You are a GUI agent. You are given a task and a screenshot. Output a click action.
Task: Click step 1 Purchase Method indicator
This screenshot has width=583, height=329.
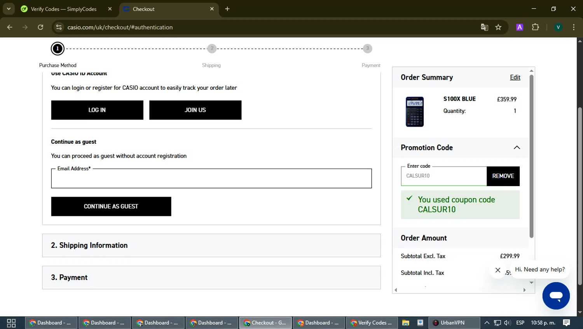tap(58, 49)
